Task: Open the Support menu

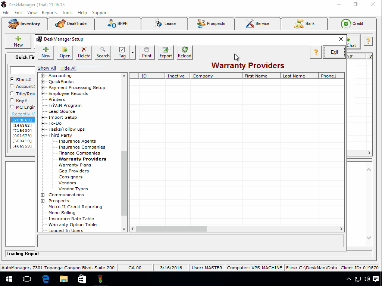Action: pyautogui.click(x=100, y=13)
